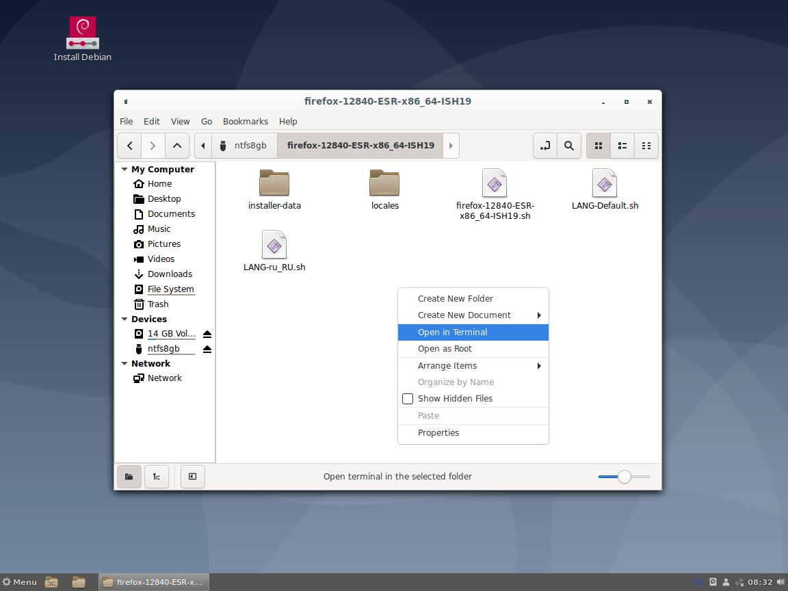Screen dimensions: 788x591
Task: Open the Edit menu
Action: pyautogui.click(x=151, y=122)
